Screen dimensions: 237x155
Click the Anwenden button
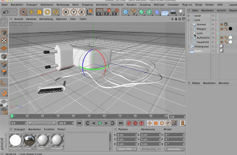pos(174,149)
